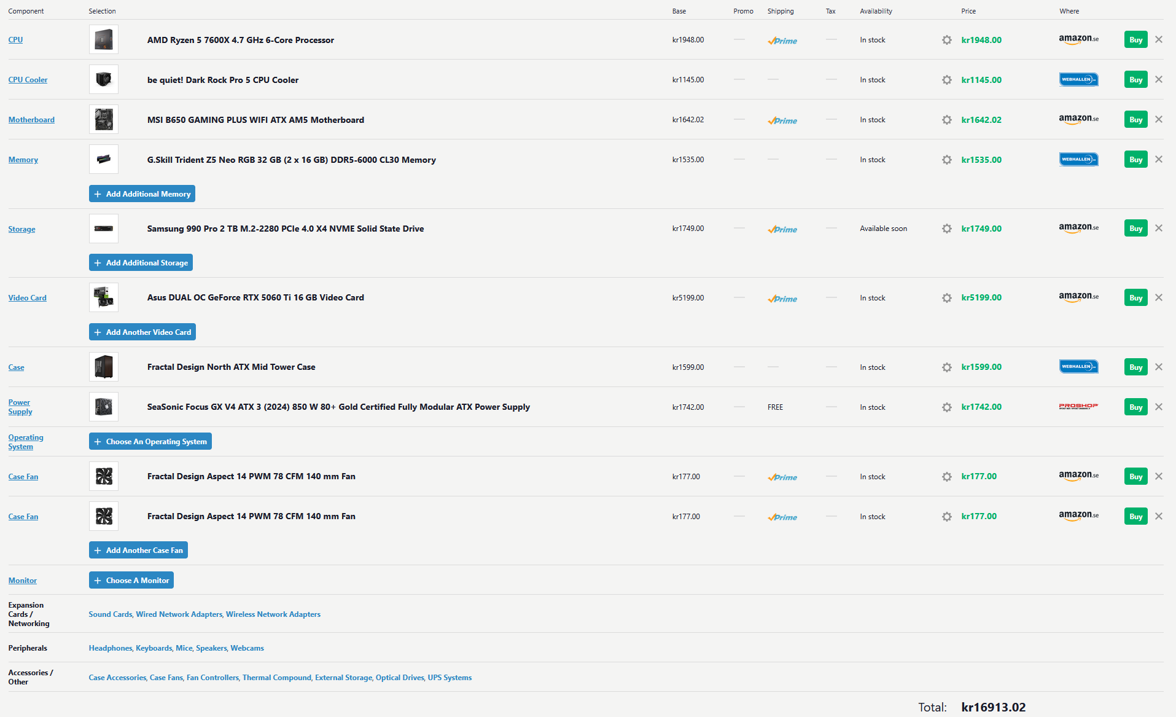This screenshot has width=1176, height=717.
Task: Click the Prime shipping badge for the Samsung SSD
Action: 782,229
